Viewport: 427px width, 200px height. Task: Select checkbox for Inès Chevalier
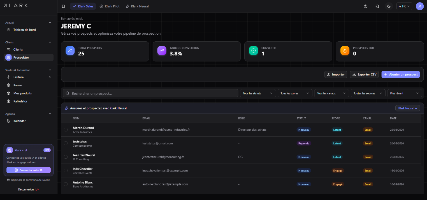point(66,171)
